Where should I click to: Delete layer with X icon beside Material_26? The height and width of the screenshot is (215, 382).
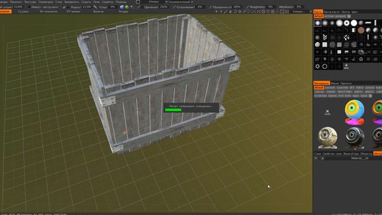coord(322,158)
